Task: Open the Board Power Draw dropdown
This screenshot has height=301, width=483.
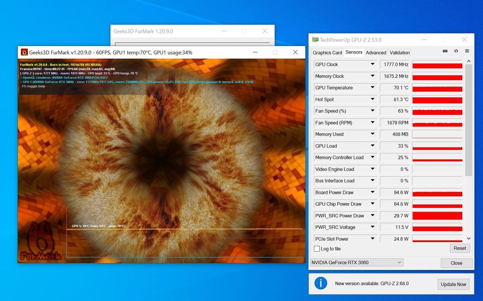Action: (372, 192)
